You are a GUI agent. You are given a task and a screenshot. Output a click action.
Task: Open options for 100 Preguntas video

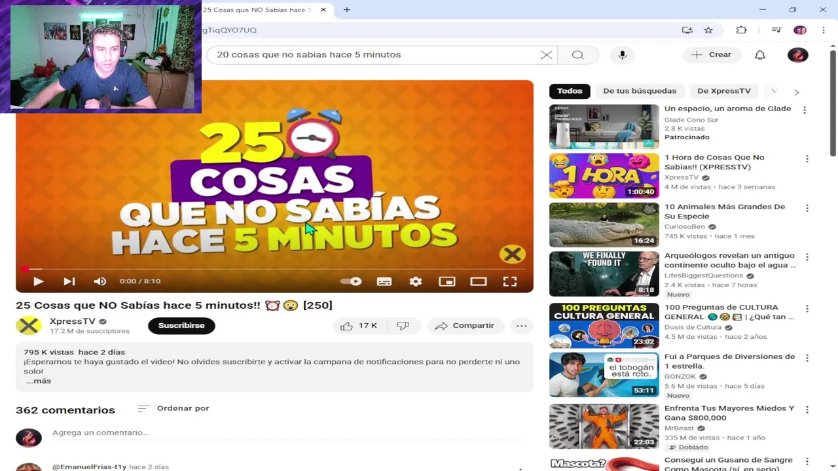[807, 309]
